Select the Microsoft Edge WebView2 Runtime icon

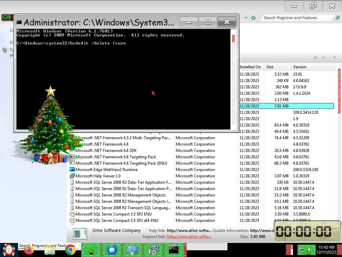[x=72, y=169]
